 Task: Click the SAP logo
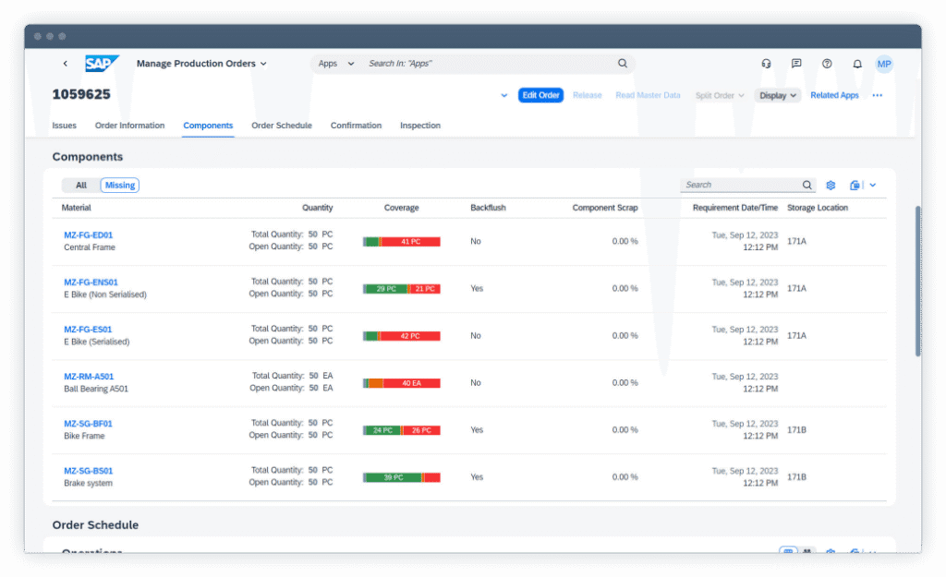click(102, 64)
